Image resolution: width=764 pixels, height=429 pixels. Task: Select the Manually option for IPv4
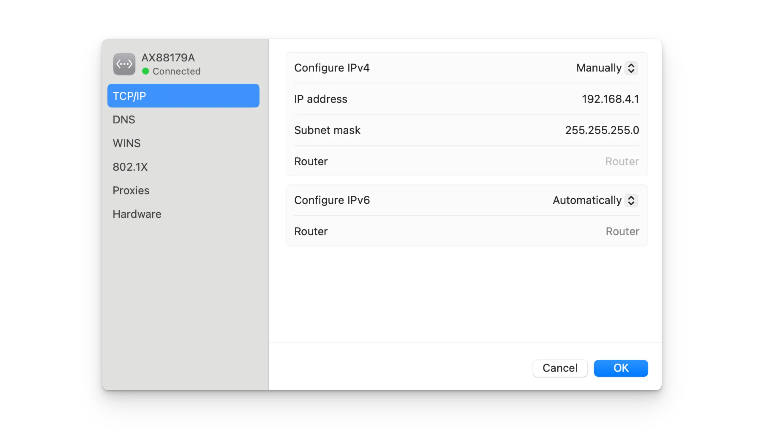point(606,68)
